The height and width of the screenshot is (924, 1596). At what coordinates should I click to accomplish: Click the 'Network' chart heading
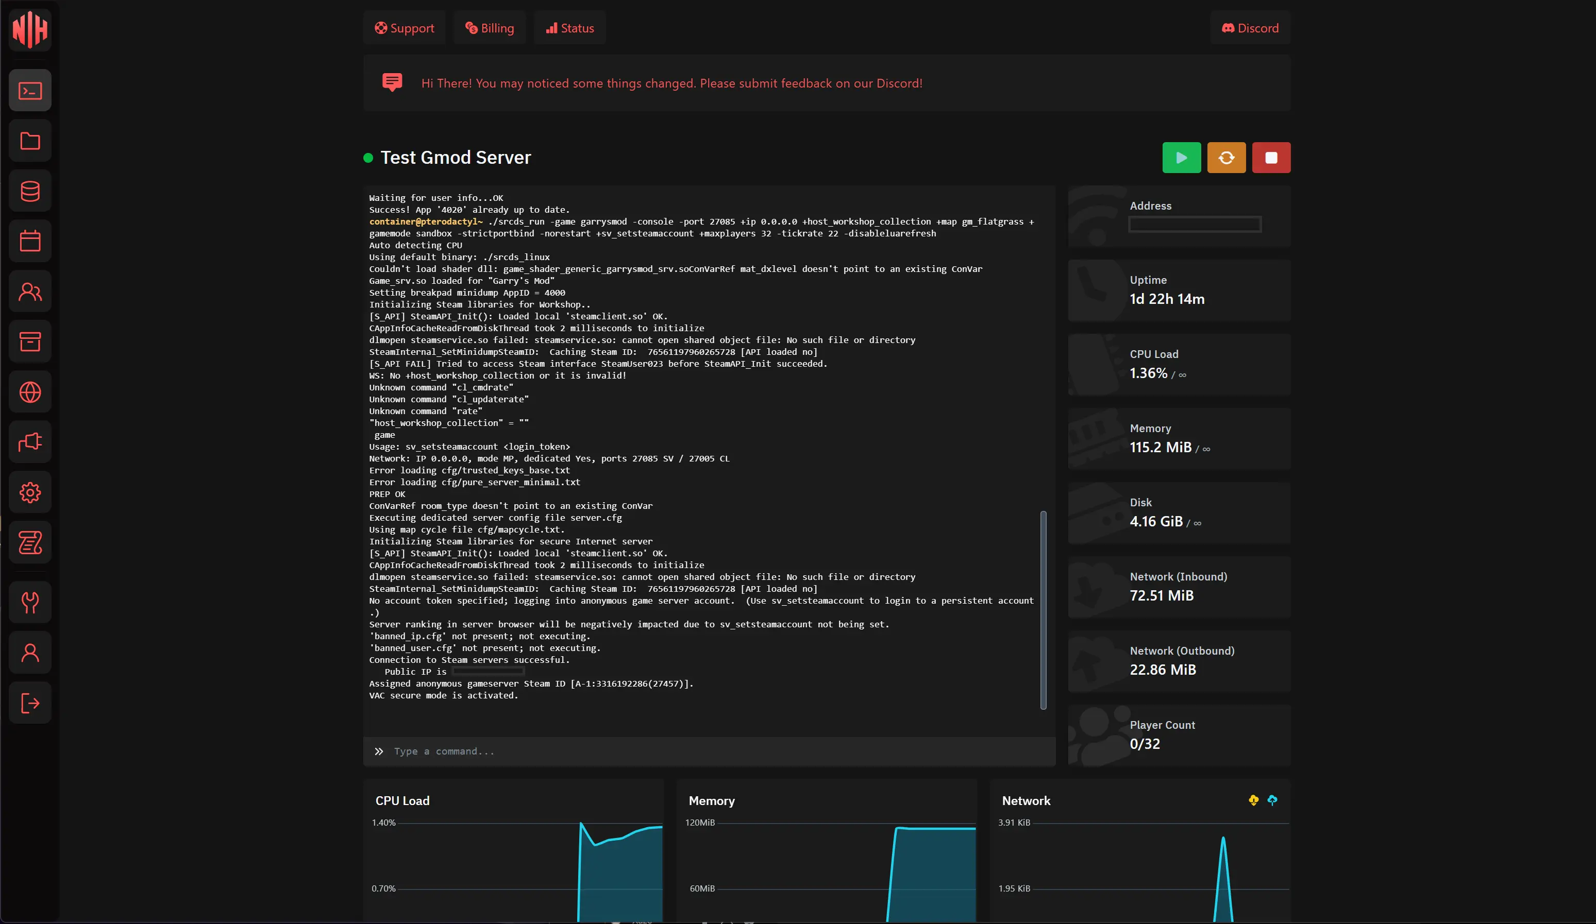point(1026,800)
